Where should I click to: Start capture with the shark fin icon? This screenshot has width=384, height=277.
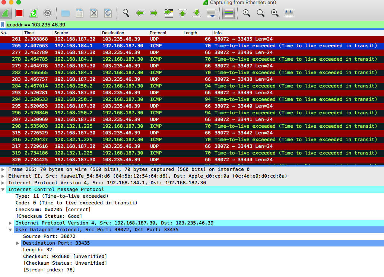pyautogui.click(x=5, y=13)
